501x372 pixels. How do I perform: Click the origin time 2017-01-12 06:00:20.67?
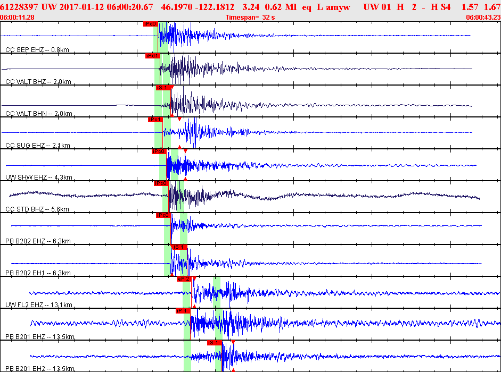[106, 7]
